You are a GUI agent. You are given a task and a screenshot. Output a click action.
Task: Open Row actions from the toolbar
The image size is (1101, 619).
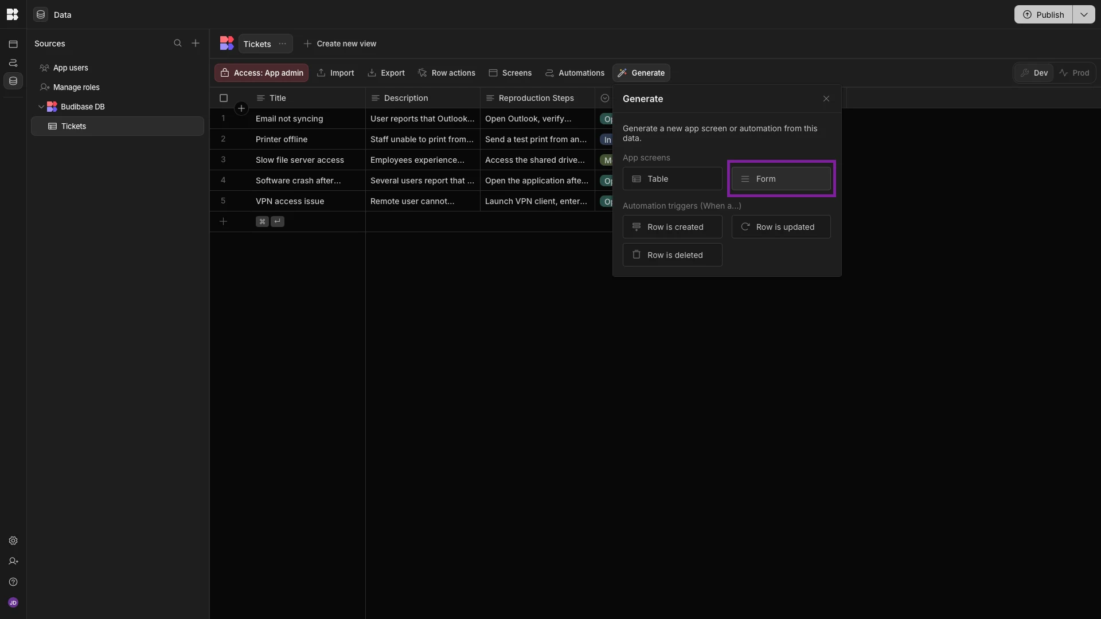tap(447, 73)
